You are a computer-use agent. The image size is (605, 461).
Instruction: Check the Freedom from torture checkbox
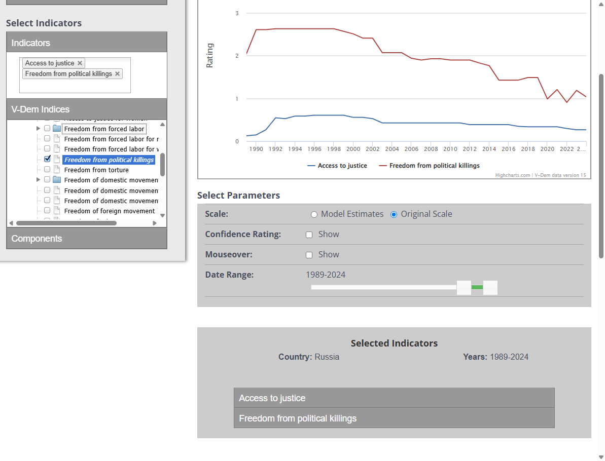(47, 170)
